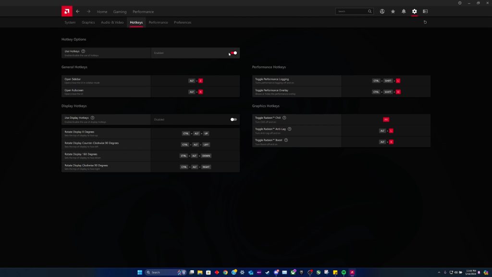The width and height of the screenshot is (492, 277).
Task: Open the sidebar panel icon
Action: (x=425, y=12)
